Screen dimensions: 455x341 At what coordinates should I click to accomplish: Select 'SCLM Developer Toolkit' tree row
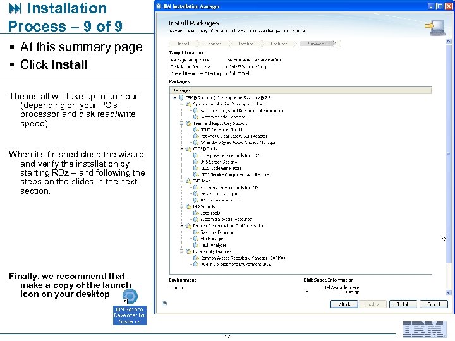(x=222, y=129)
